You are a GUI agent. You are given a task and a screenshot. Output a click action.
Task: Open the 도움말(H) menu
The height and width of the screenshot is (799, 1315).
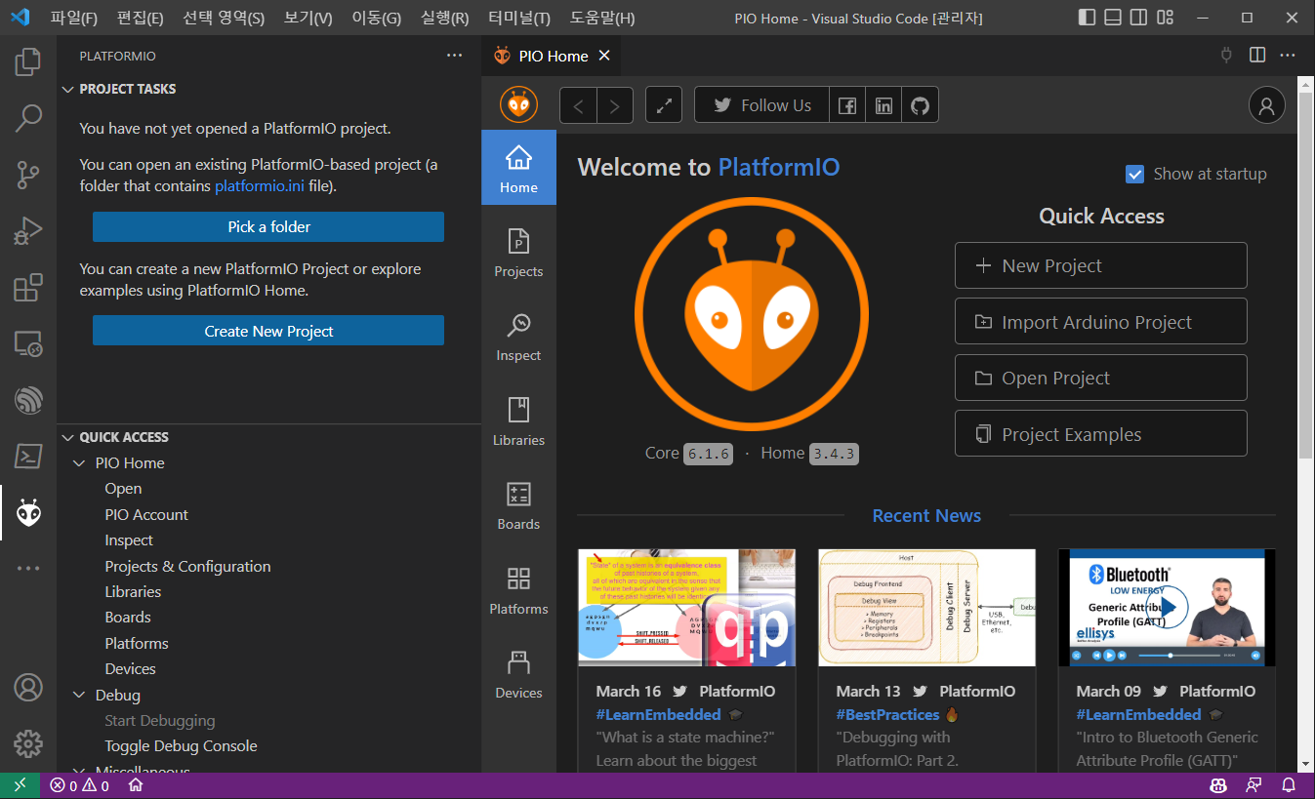click(x=601, y=18)
